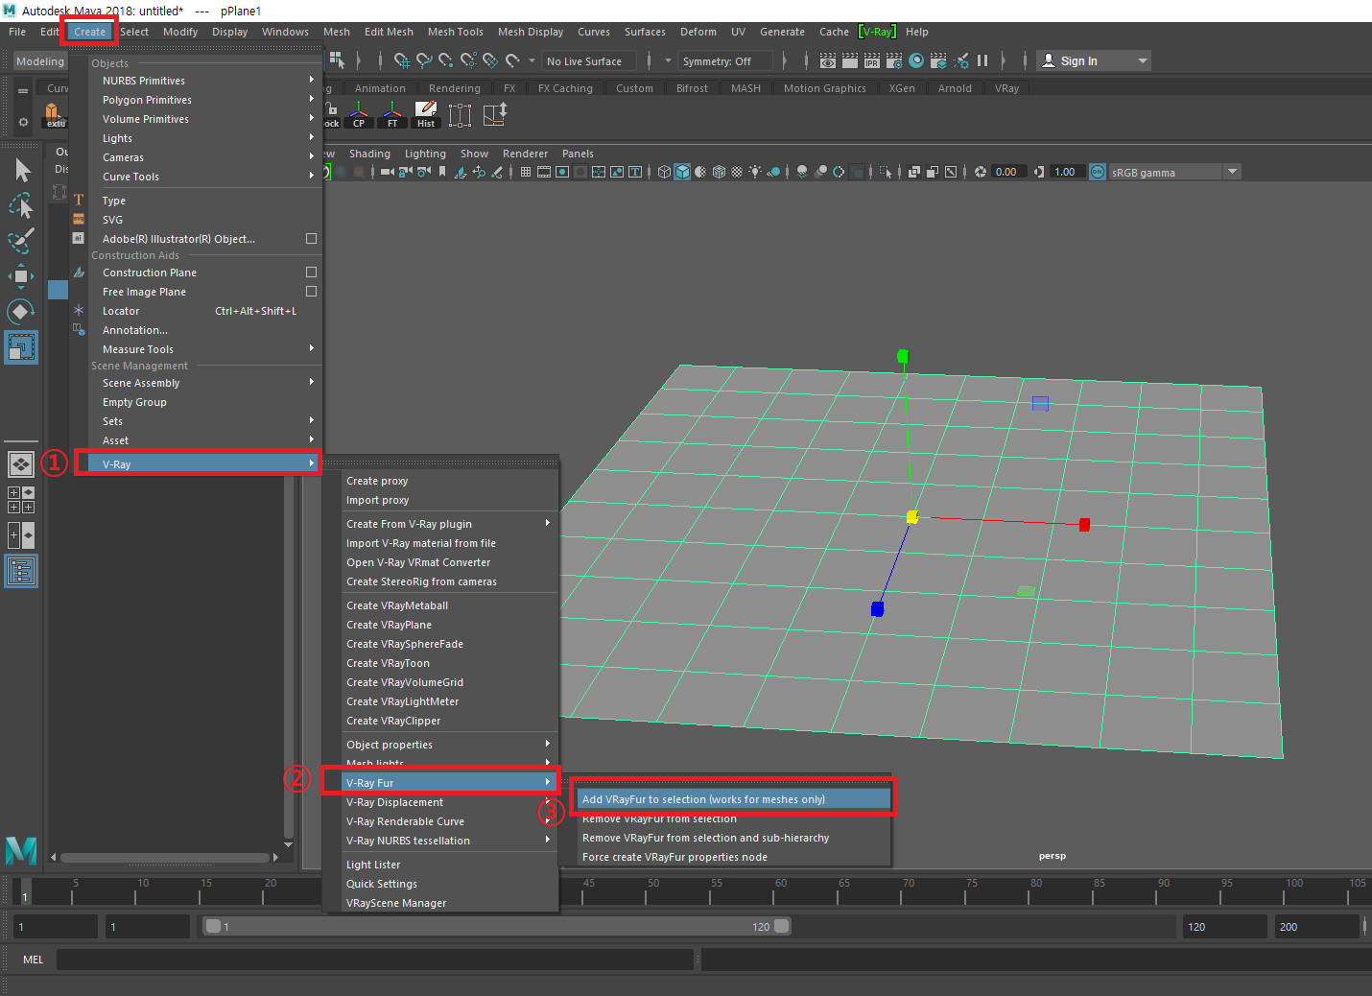Screen dimensions: 1372x996
Task: Activate the Move tool
Action: [x=21, y=276]
